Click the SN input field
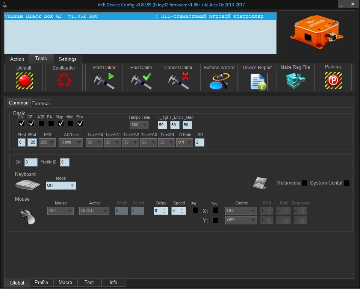The width and height of the screenshot is (360, 289). click(x=31, y=162)
